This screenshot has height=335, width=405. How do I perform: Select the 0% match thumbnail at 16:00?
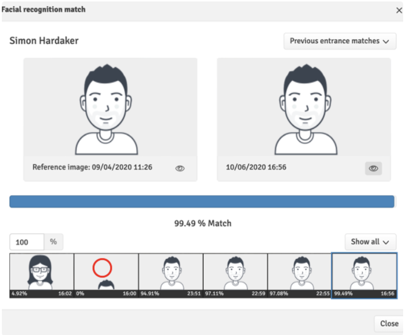tap(106, 276)
